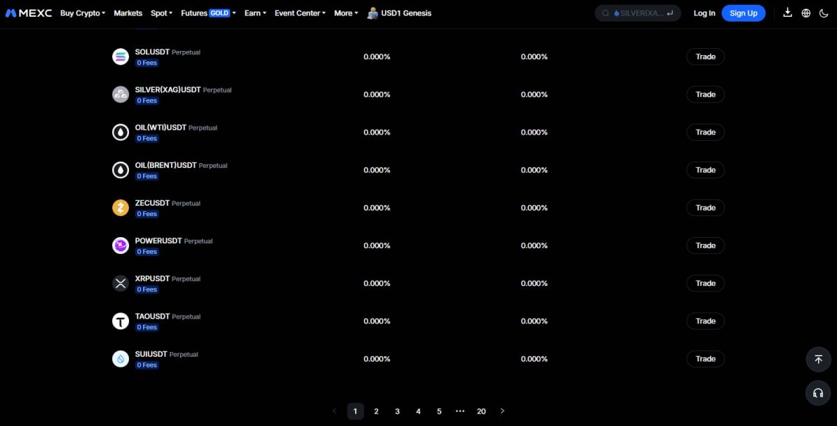Viewport: 837px width, 426px height.
Task: Go to pagination page 3
Action: tap(397, 411)
